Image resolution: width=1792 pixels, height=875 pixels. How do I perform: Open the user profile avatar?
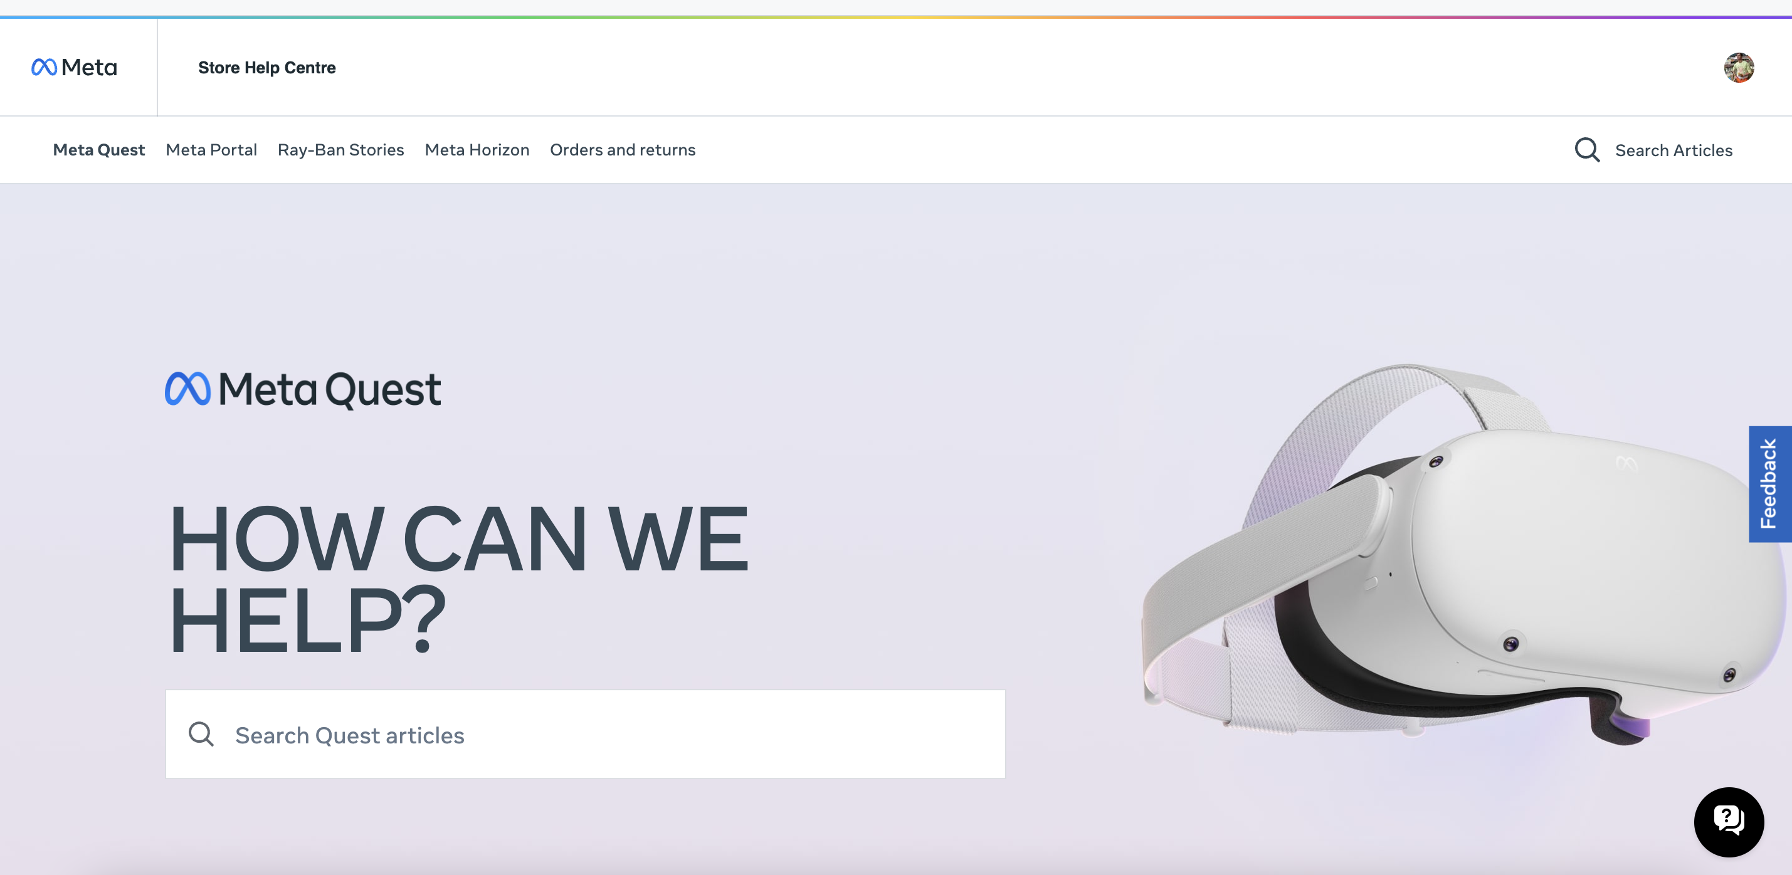[1739, 68]
